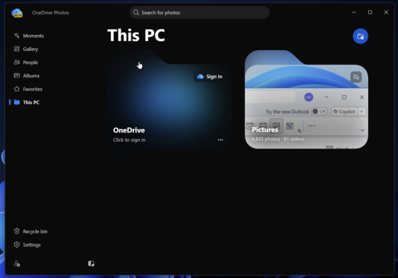Click the People icon in sidebar
The height and width of the screenshot is (278, 398).
point(17,62)
